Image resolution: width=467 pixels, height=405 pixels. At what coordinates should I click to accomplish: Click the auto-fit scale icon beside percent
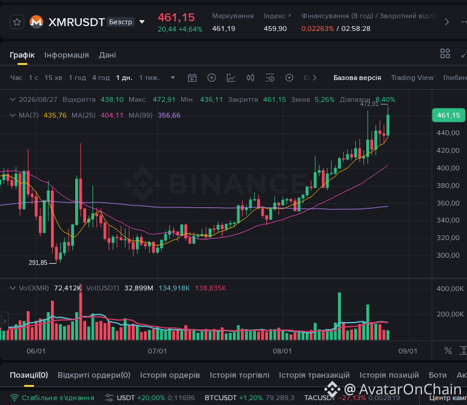click(463, 350)
